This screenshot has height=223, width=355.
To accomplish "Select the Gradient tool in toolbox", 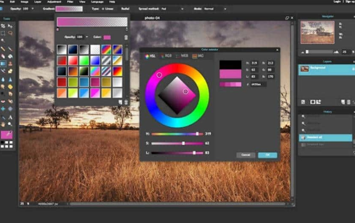I will tap(3, 63).
